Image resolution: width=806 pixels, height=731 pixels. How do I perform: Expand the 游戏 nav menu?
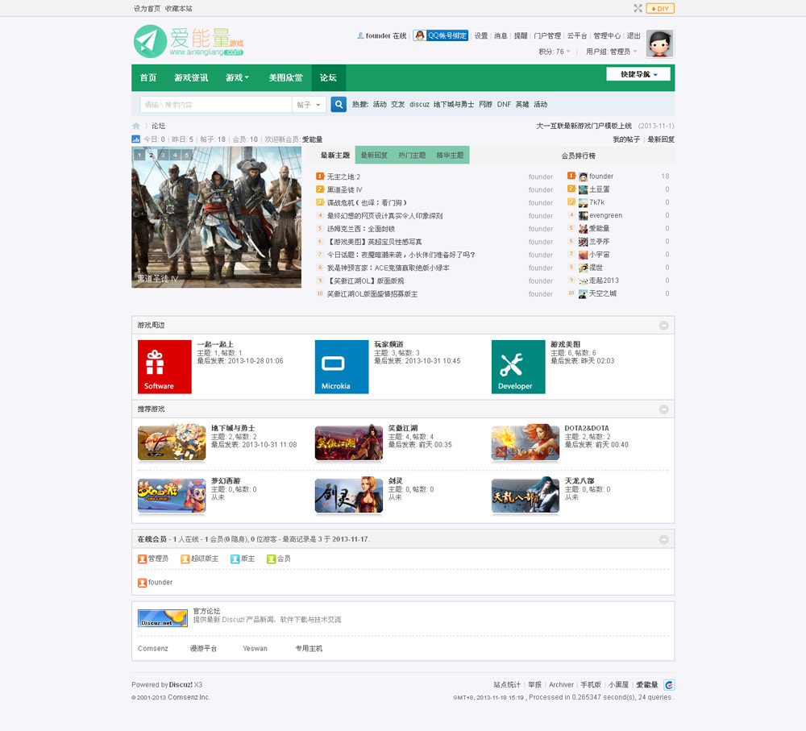point(237,77)
